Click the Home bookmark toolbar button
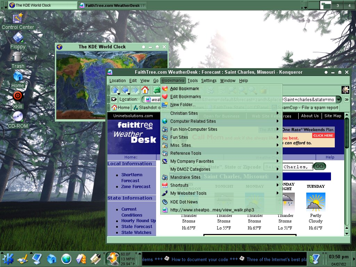The width and height of the screenshot is (356, 267). point(121,107)
